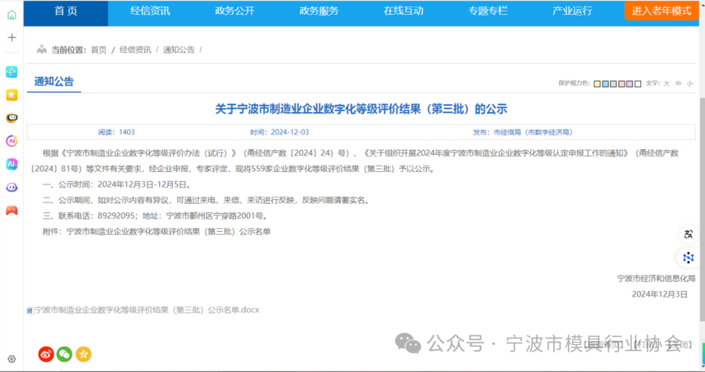Open the red game controller icon
The height and width of the screenshot is (372, 705).
12,210
